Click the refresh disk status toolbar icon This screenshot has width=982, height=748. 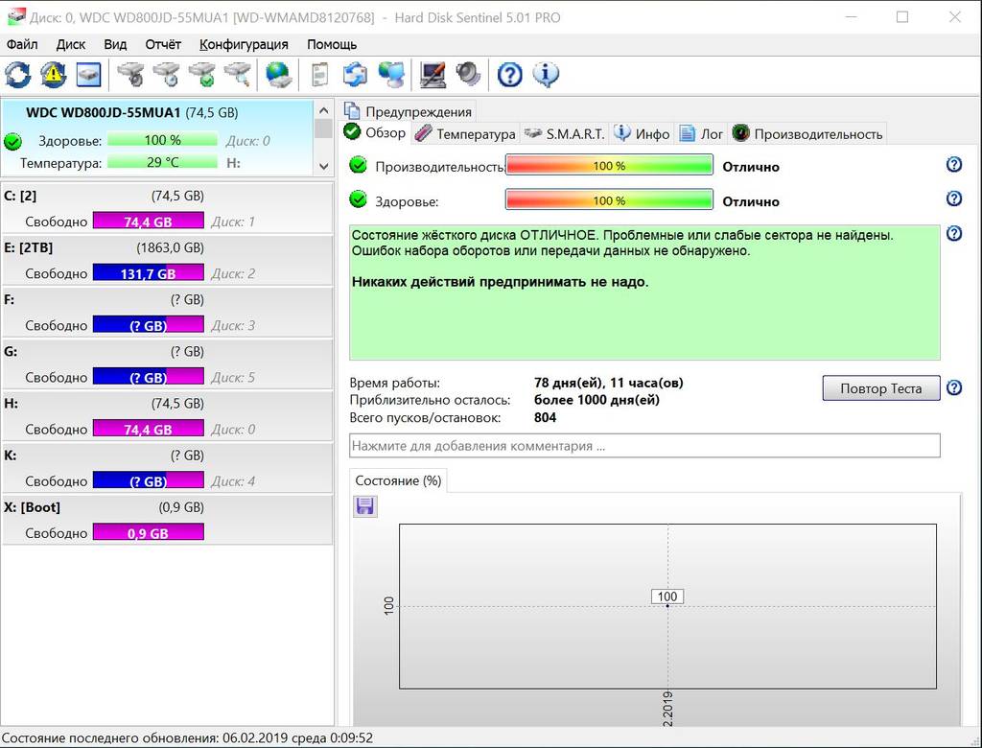[x=18, y=74]
